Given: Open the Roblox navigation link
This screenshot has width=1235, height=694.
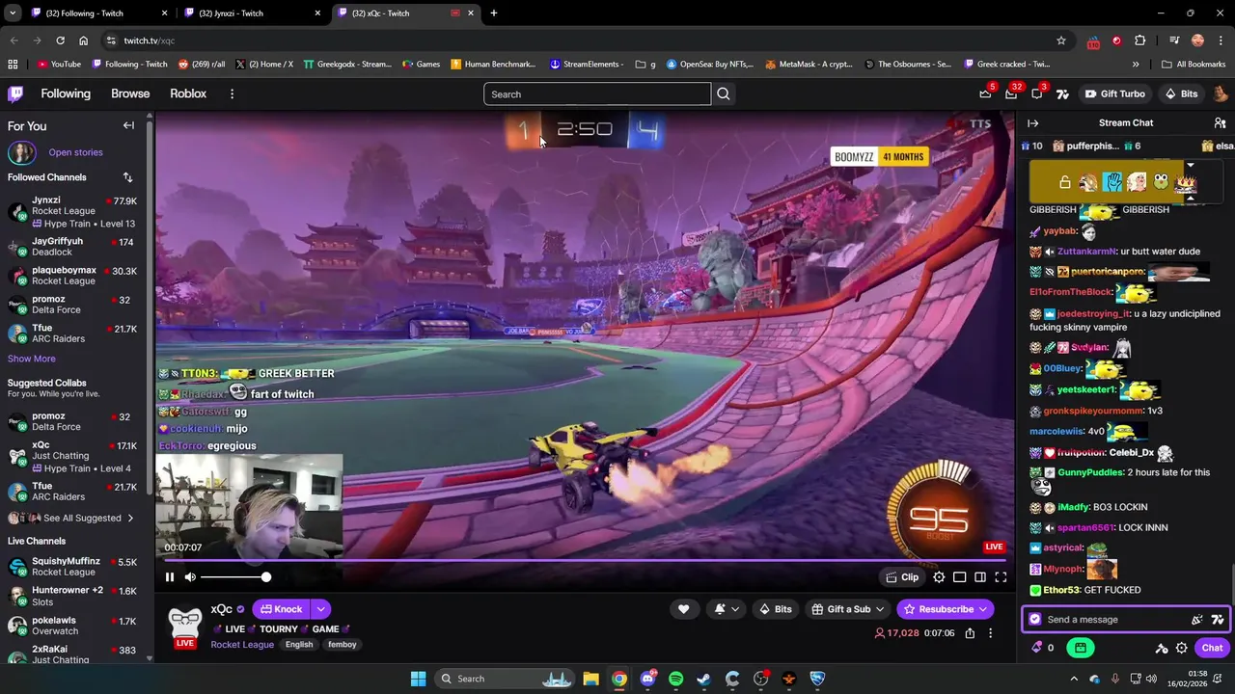Looking at the screenshot, I should point(188,93).
